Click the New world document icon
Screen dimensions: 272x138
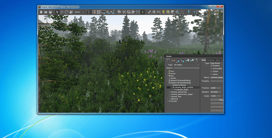[41, 12]
